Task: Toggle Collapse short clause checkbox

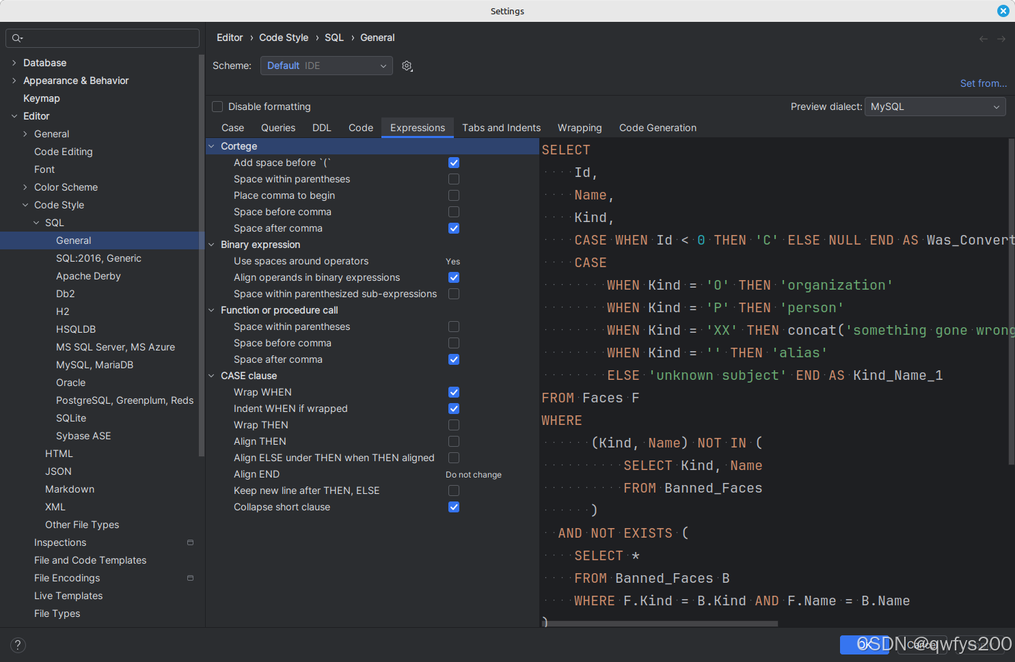Action: 454,507
